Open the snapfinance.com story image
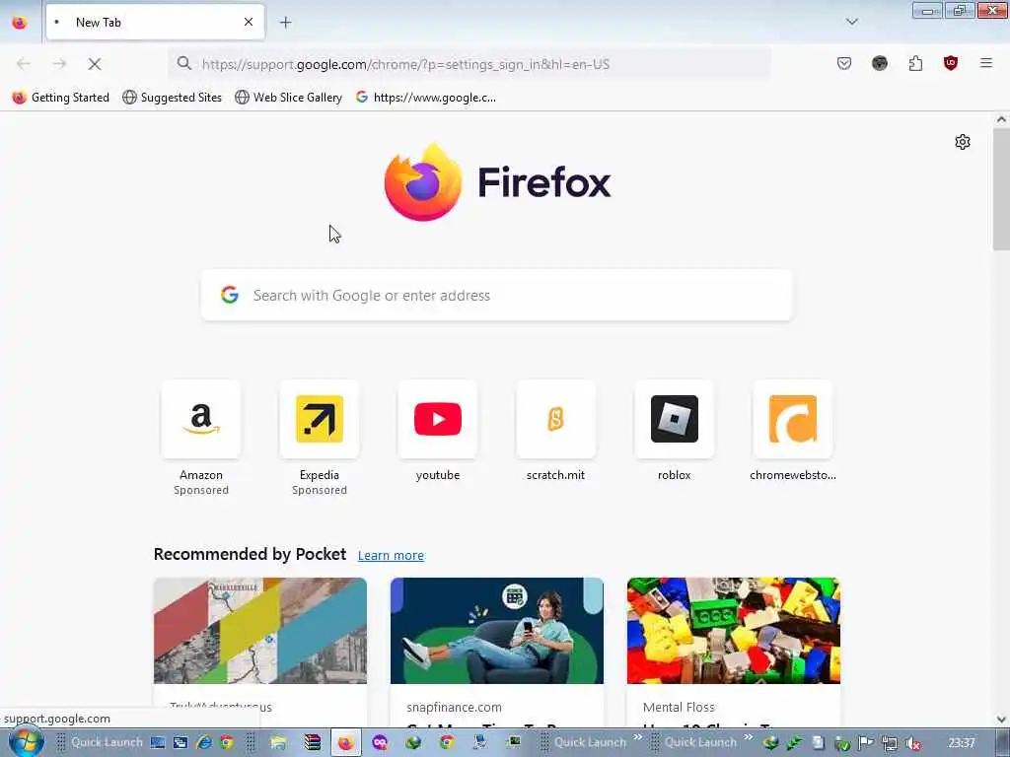The image size is (1010, 757). coord(497,631)
